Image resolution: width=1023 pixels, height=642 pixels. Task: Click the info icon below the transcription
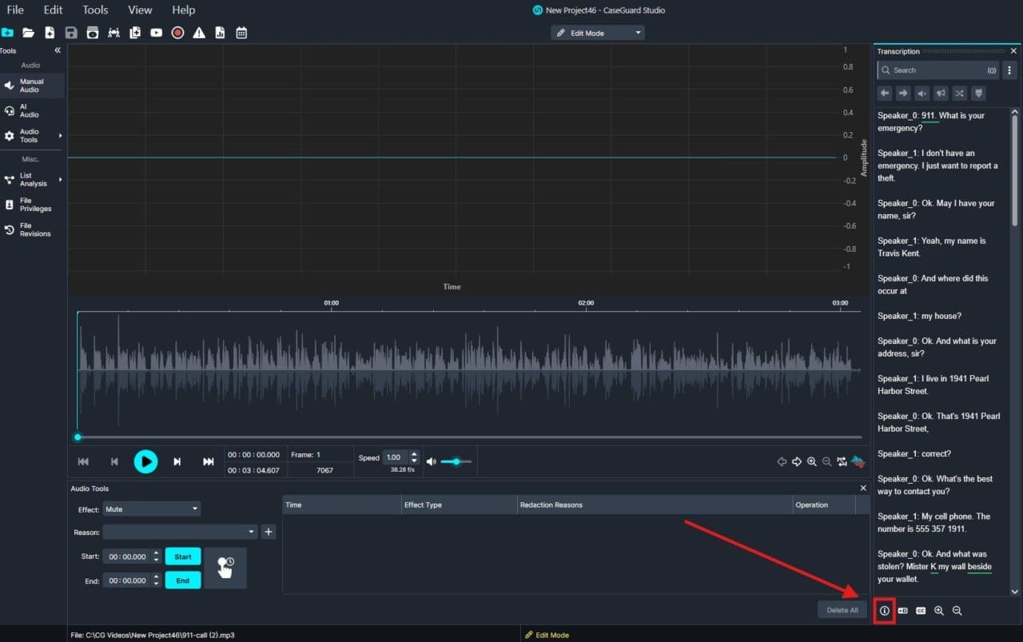click(x=885, y=610)
